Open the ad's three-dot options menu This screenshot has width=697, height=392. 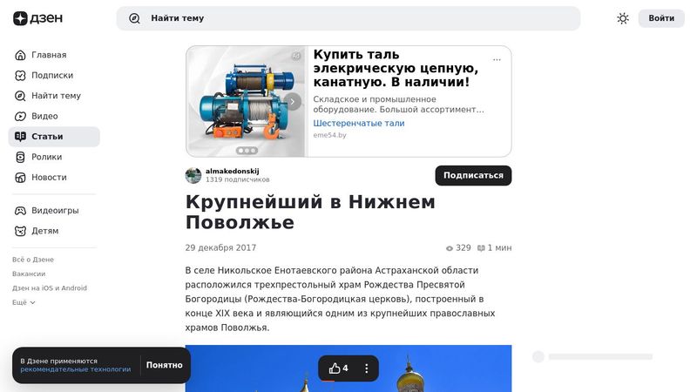click(497, 59)
